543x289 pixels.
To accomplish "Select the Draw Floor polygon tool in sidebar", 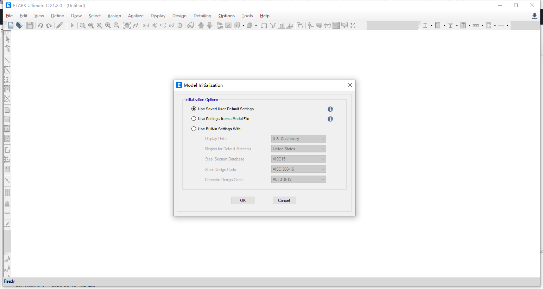I will [x=7, y=110].
